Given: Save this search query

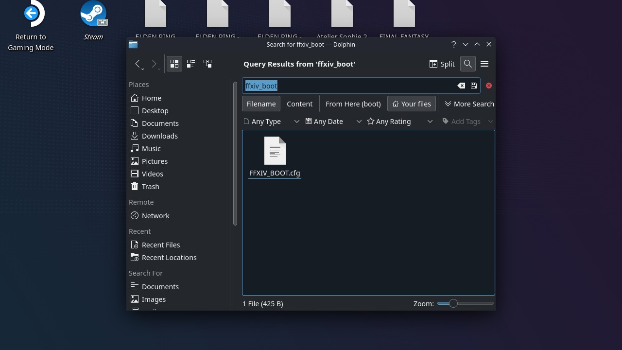Looking at the screenshot, I should point(473,86).
